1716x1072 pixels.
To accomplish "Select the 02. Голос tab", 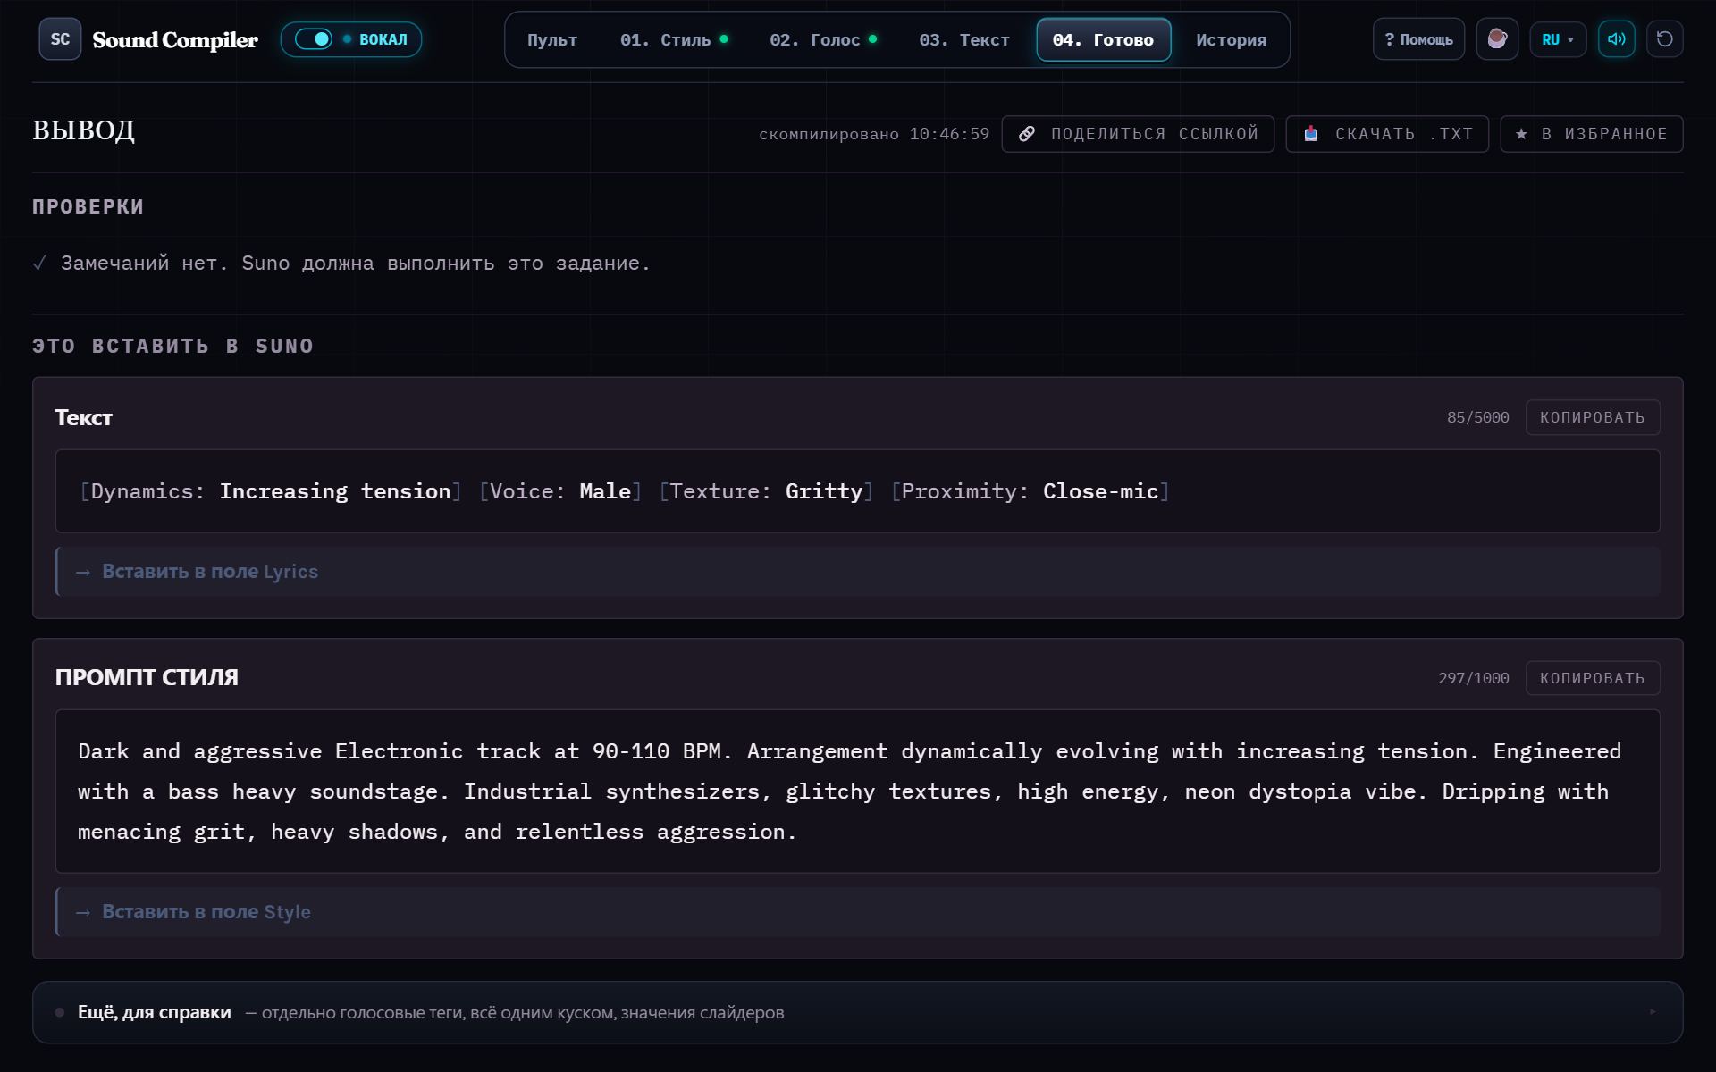I will [x=823, y=39].
